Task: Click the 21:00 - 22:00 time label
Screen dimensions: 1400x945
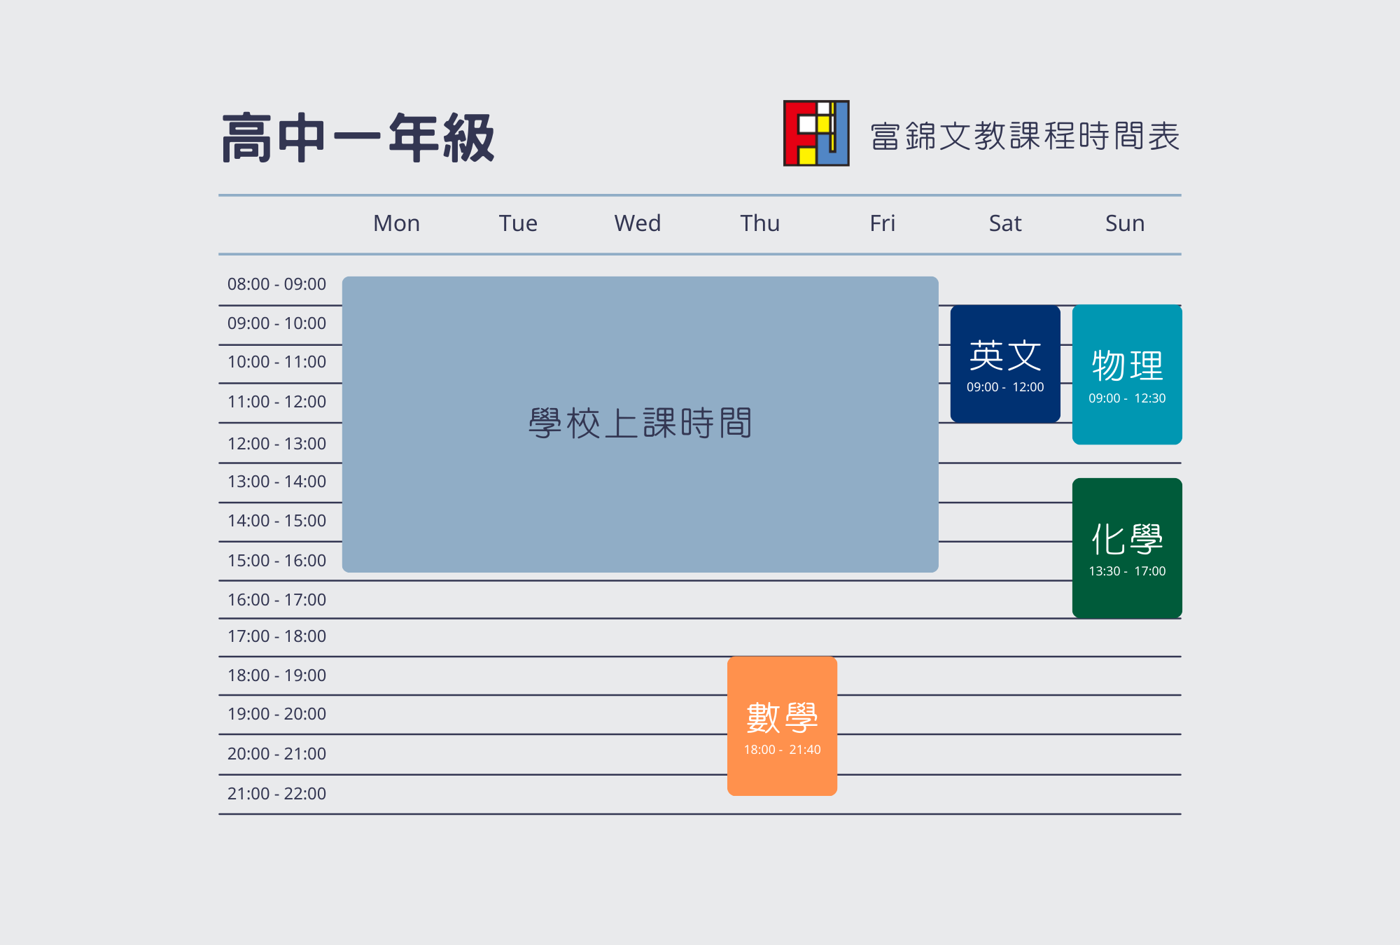Action: [x=276, y=794]
